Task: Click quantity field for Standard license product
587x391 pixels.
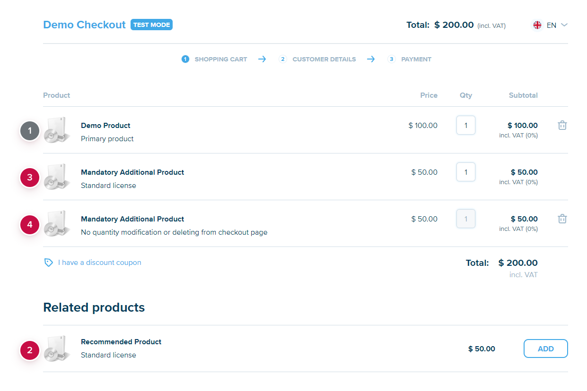Action: pyautogui.click(x=465, y=172)
